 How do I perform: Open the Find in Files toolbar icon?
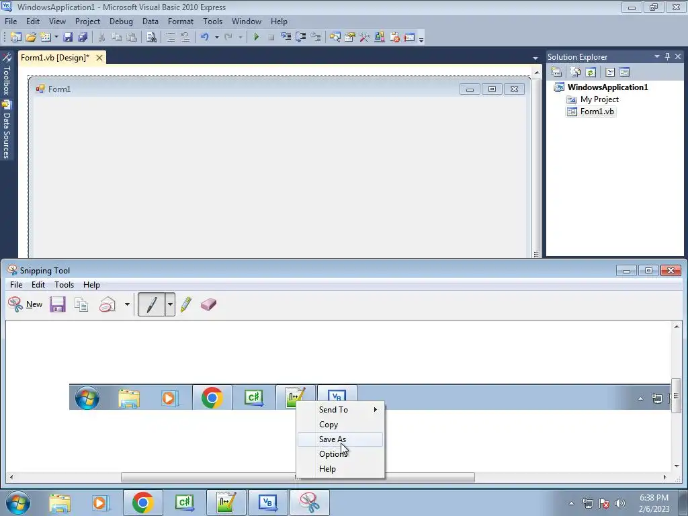click(151, 38)
